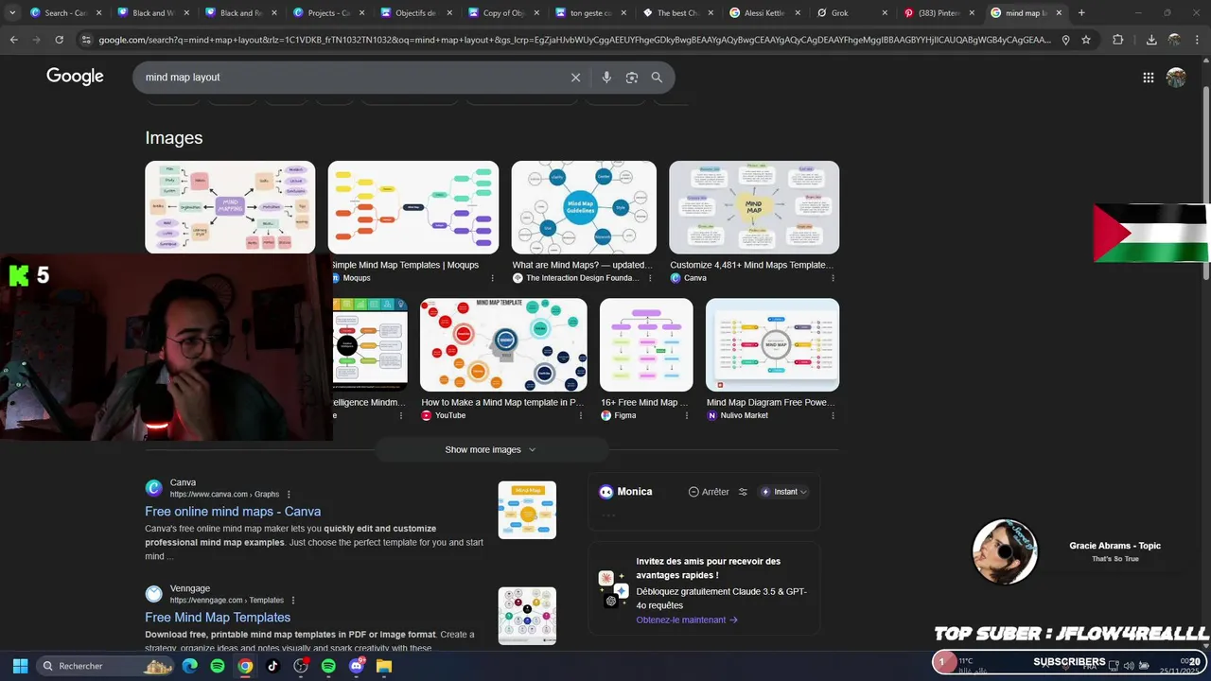Open the Images section heading
Image resolution: width=1211 pixels, height=681 pixels.
click(x=174, y=138)
